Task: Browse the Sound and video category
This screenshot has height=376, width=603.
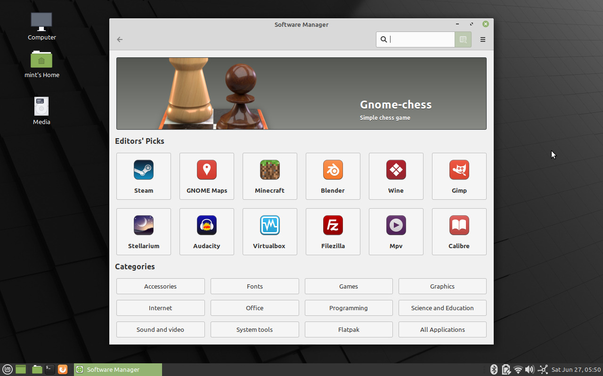Action: click(161, 329)
